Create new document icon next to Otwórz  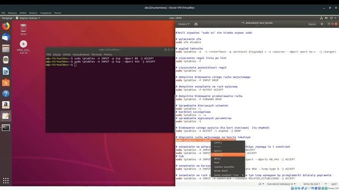196,24
